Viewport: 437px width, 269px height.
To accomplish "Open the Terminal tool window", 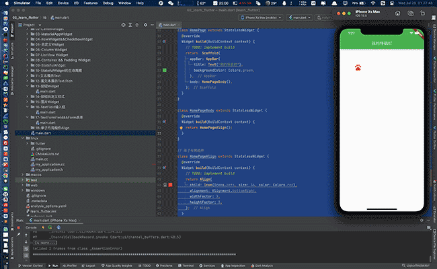I will [186, 266].
